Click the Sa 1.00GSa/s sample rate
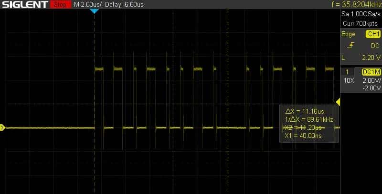This screenshot has width=382, height=194. point(361,14)
